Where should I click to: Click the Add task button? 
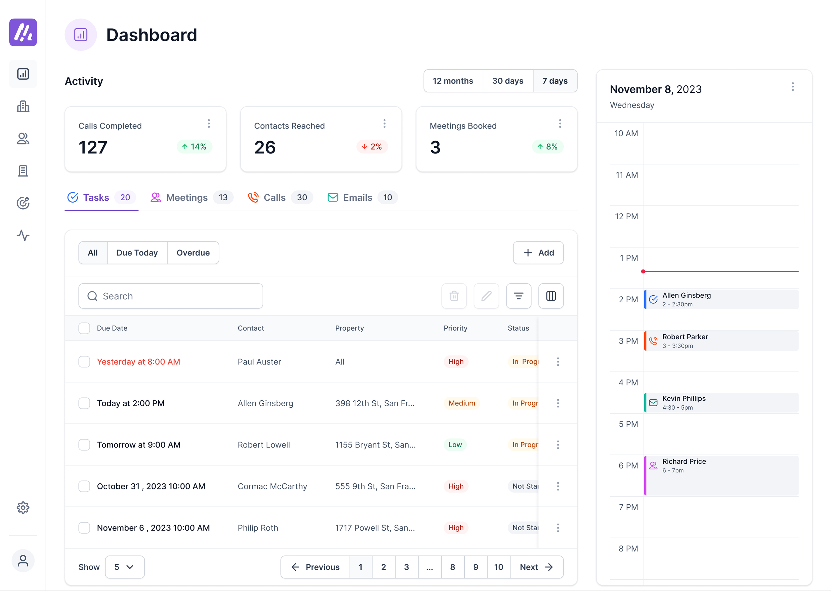coord(538,253)
